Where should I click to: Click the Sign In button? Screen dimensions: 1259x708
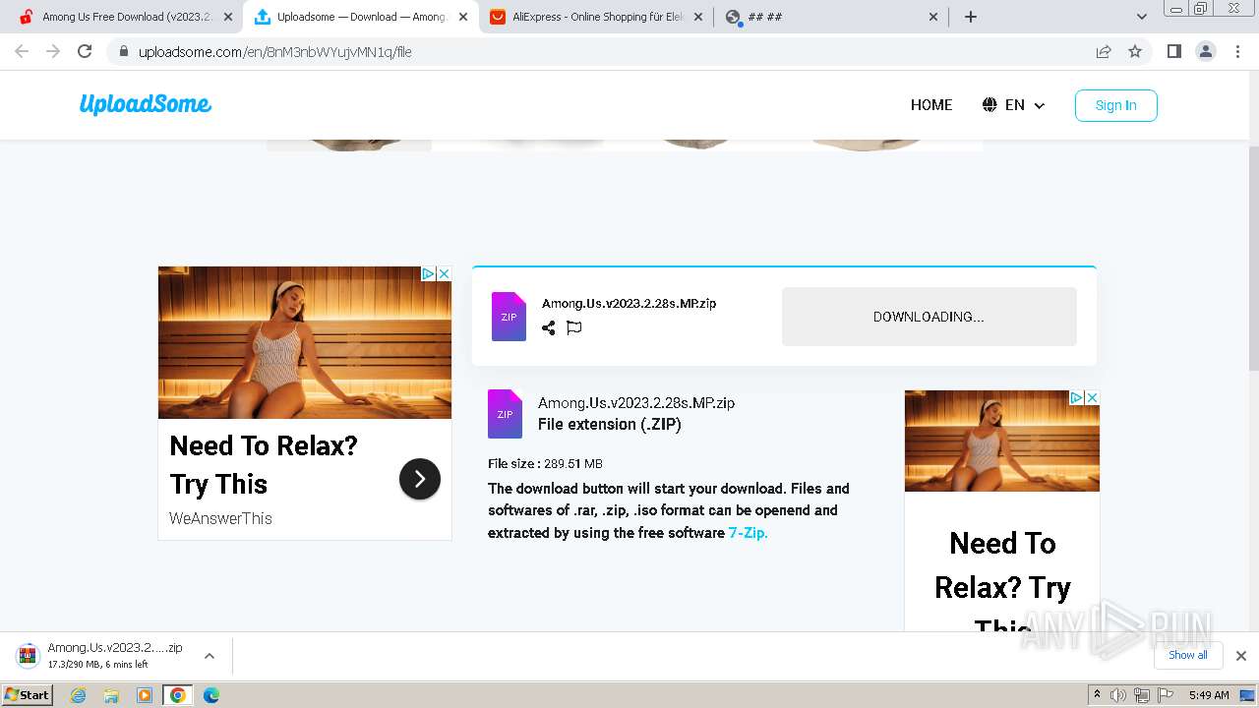coord(1115,105)
